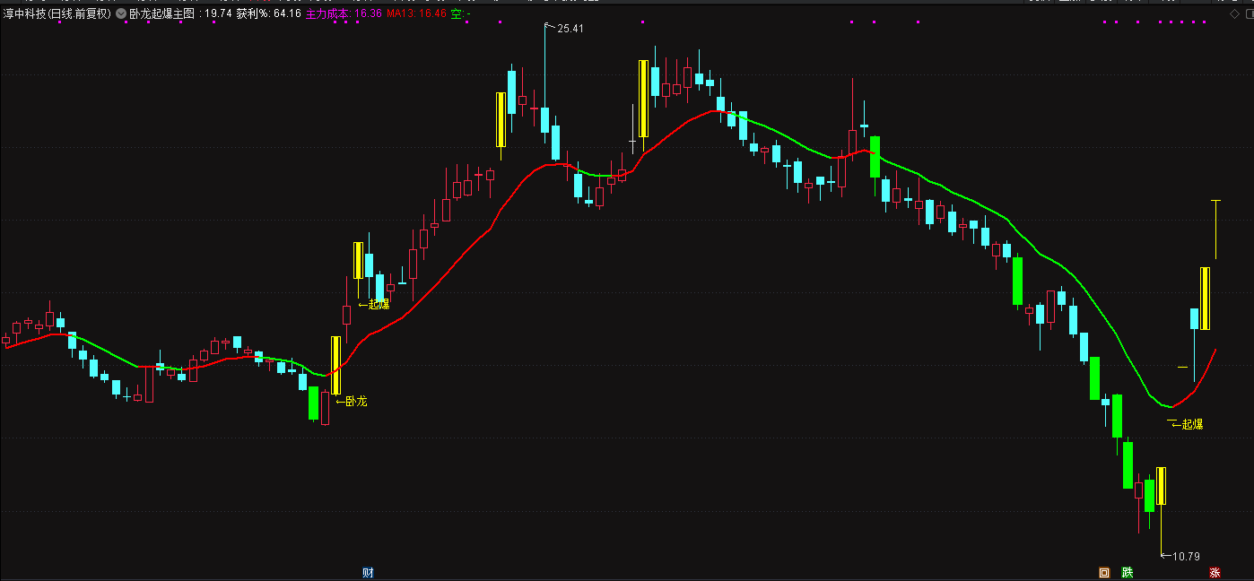Image resolution: width=1254 pixels, height=581 pixels.
Task: Click the 25.41 high price label
Action: tap(570, 29)
